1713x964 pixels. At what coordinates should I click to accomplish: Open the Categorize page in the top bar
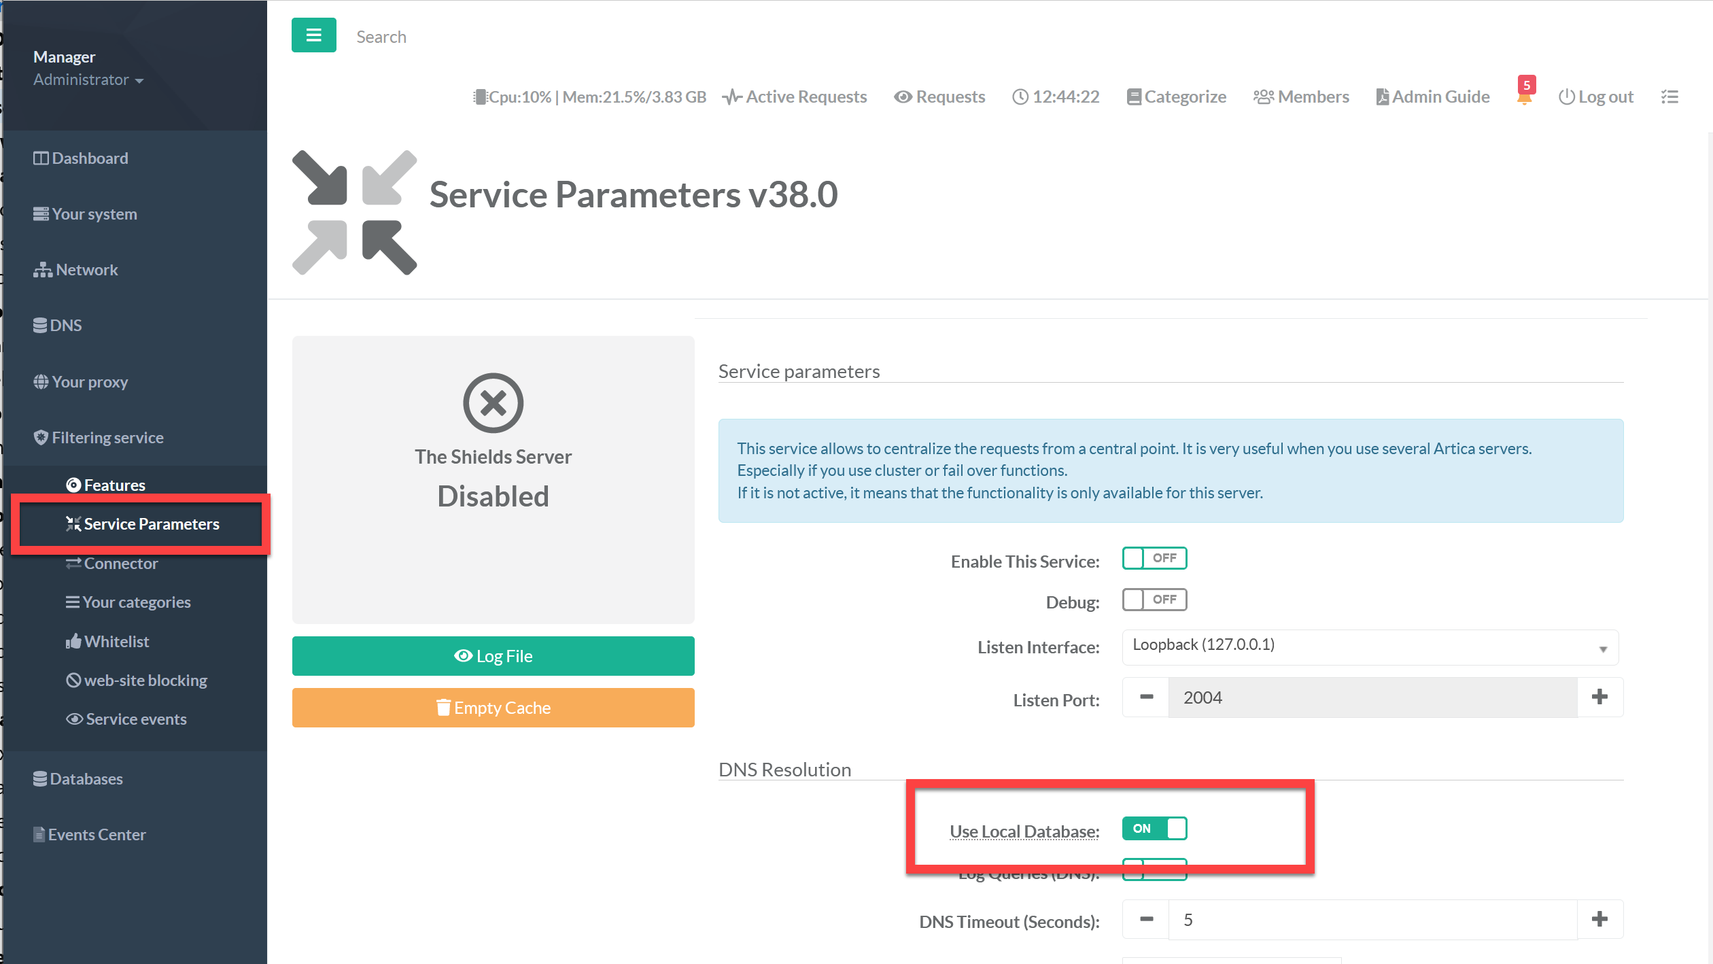1176,97
